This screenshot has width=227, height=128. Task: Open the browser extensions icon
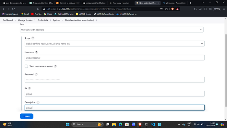[195, 9]
